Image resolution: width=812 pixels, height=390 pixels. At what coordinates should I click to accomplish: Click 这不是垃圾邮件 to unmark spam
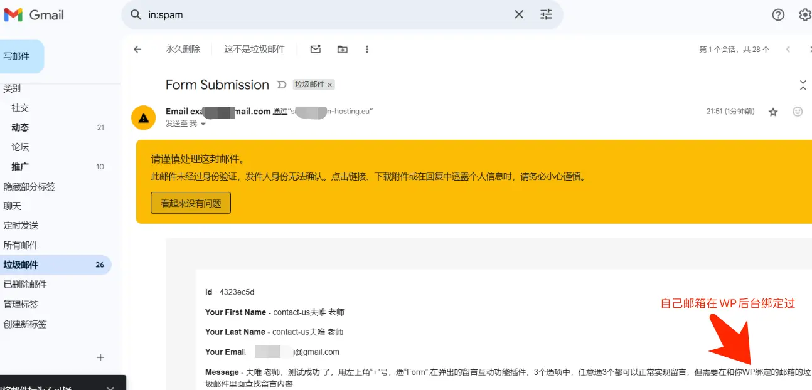[254, 49]
